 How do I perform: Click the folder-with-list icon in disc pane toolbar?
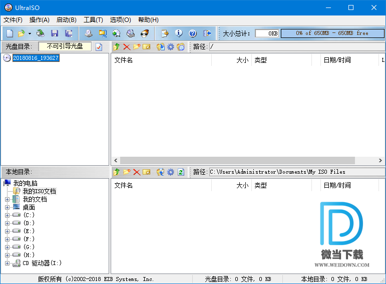[180, 46]
